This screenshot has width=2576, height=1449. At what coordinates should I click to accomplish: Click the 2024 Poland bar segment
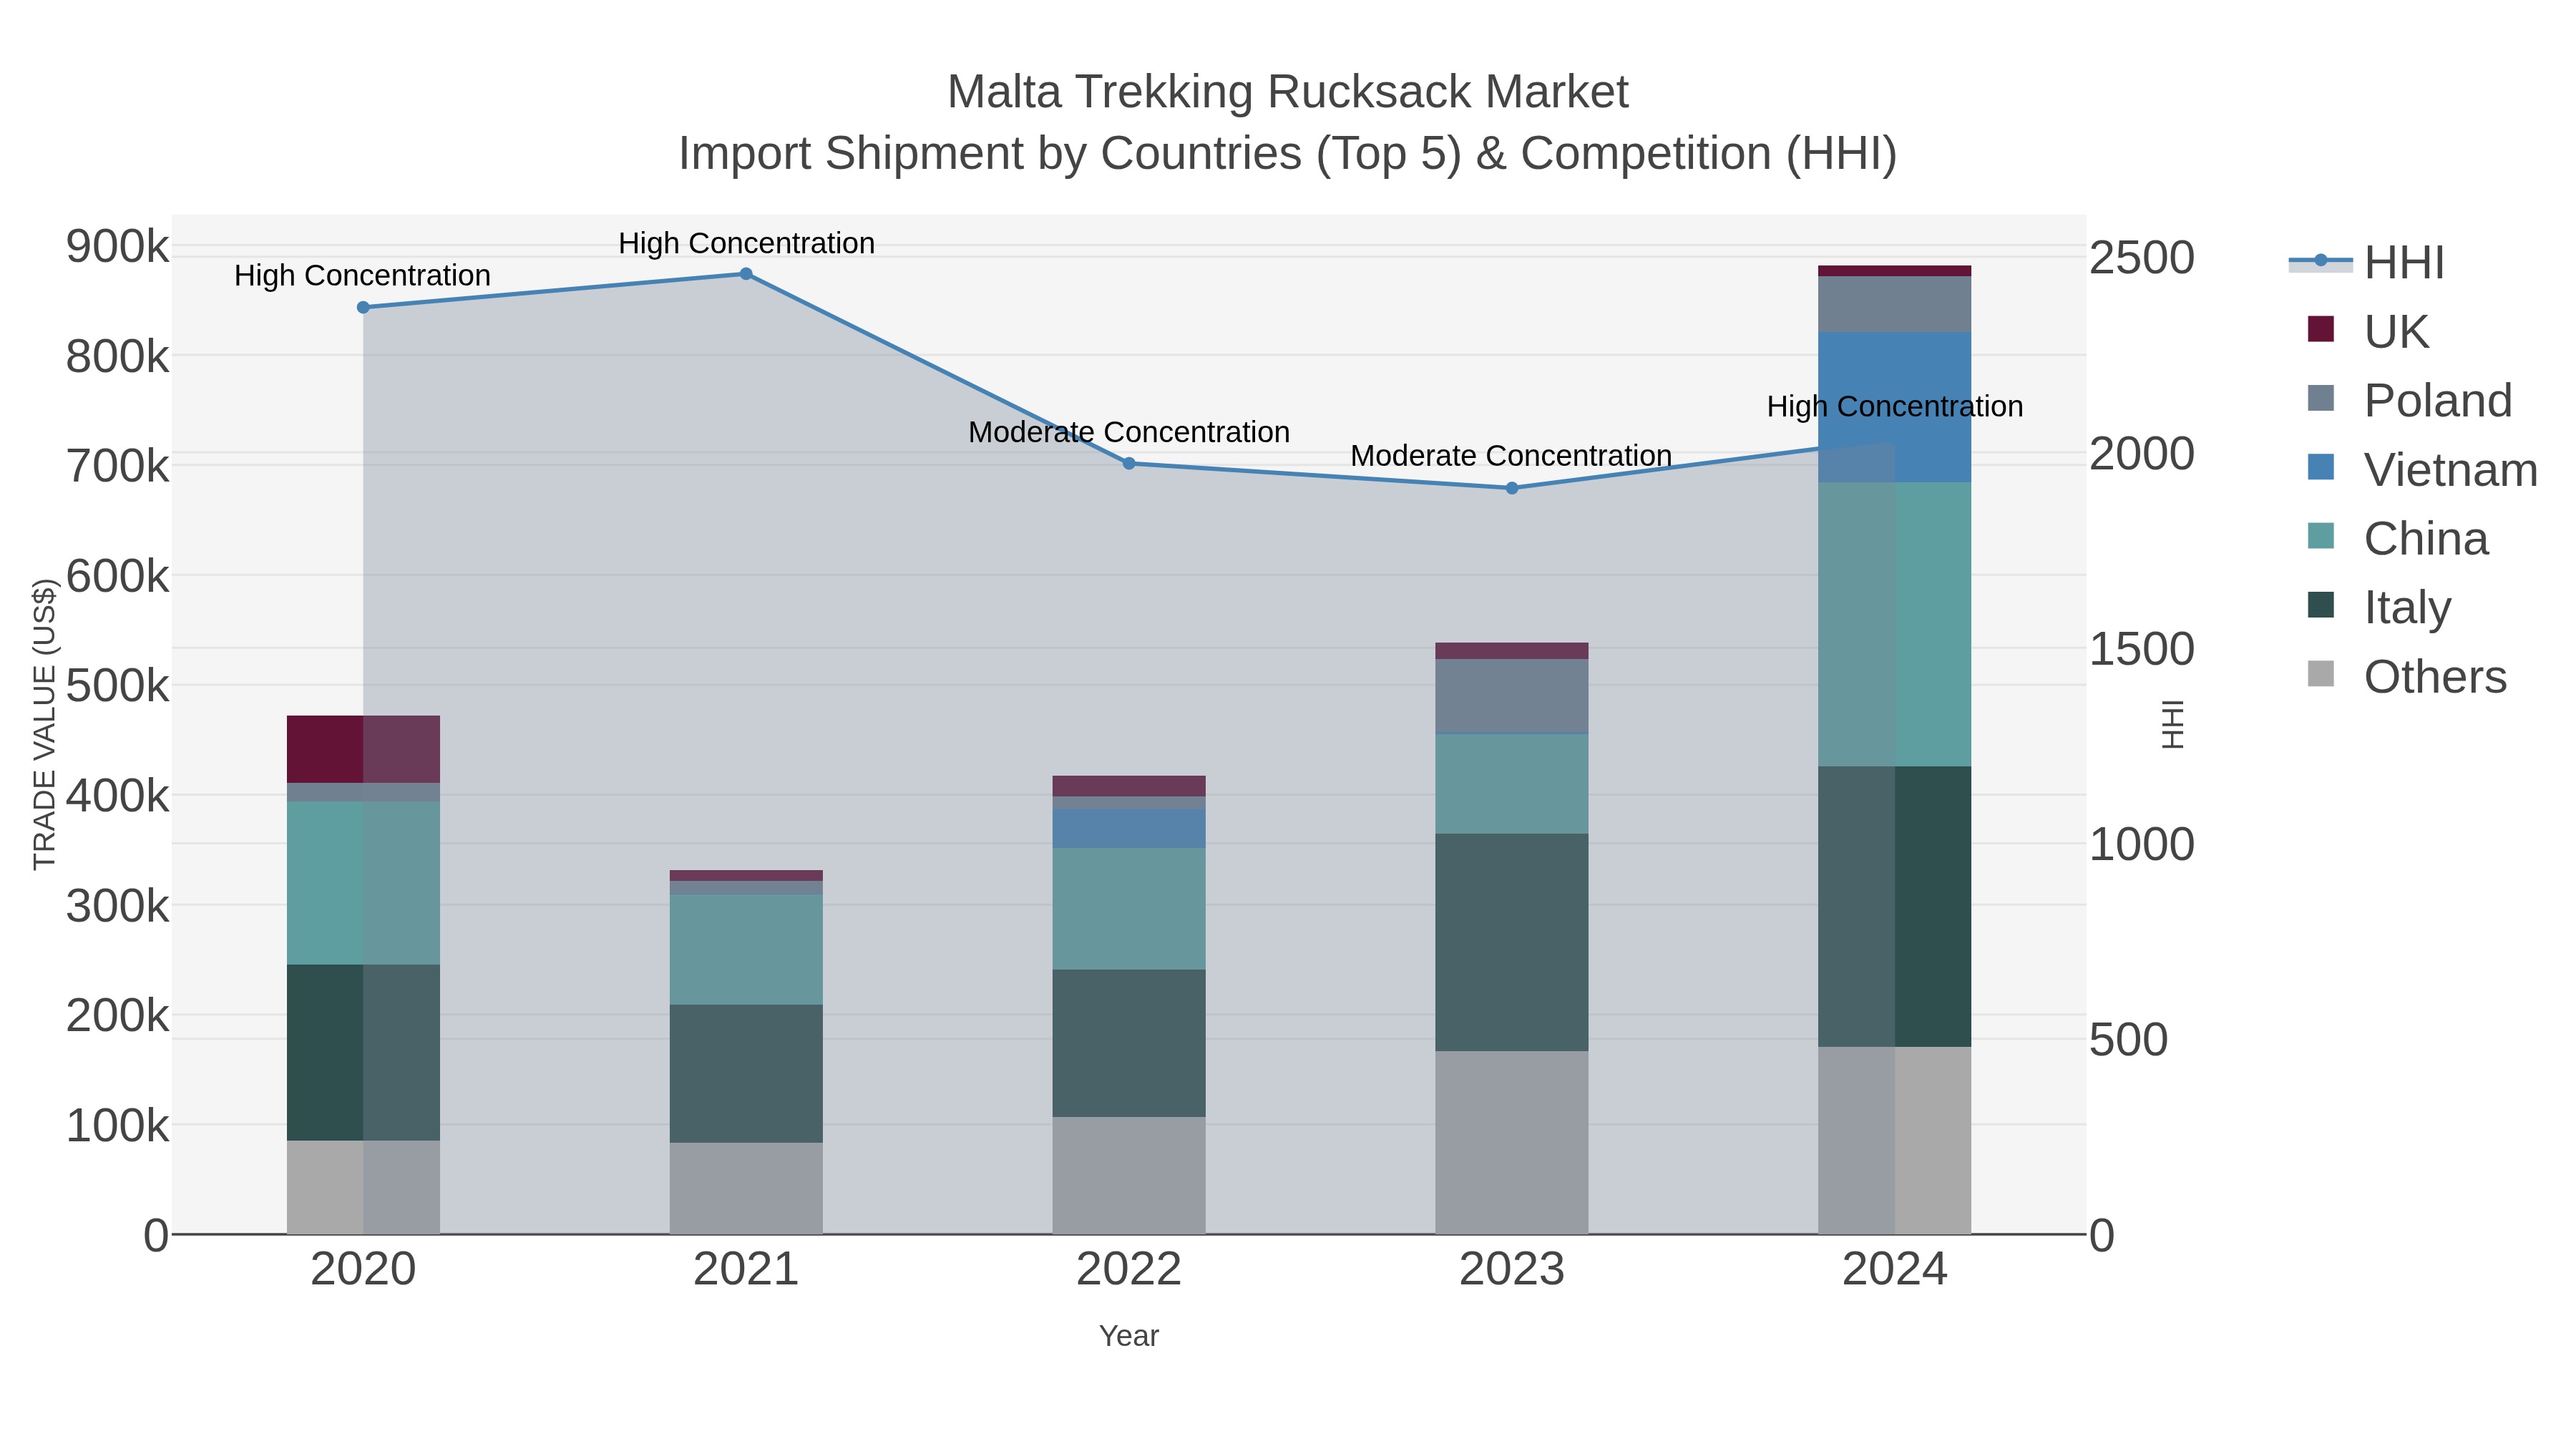[x=1894, y=304]
